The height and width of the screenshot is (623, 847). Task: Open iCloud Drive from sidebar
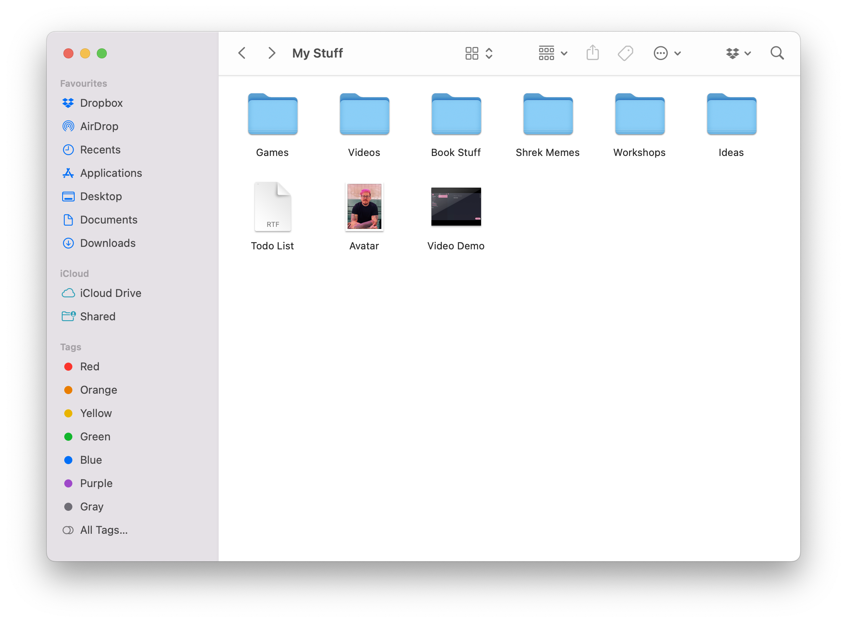(110, 293)
